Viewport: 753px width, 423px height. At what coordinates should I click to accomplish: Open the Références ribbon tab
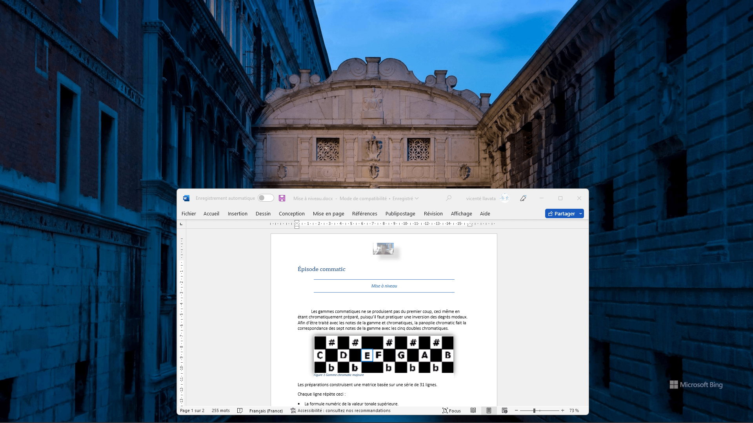point(364,213)
